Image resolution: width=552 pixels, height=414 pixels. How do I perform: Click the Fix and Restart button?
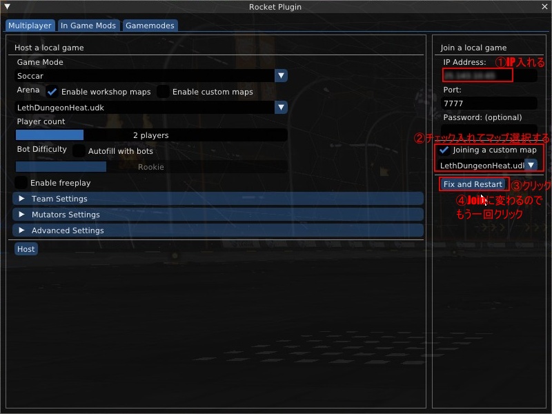point(473,184)
